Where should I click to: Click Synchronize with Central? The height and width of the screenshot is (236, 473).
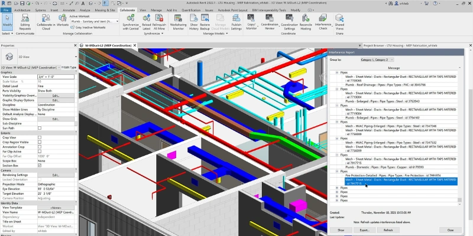131,22
